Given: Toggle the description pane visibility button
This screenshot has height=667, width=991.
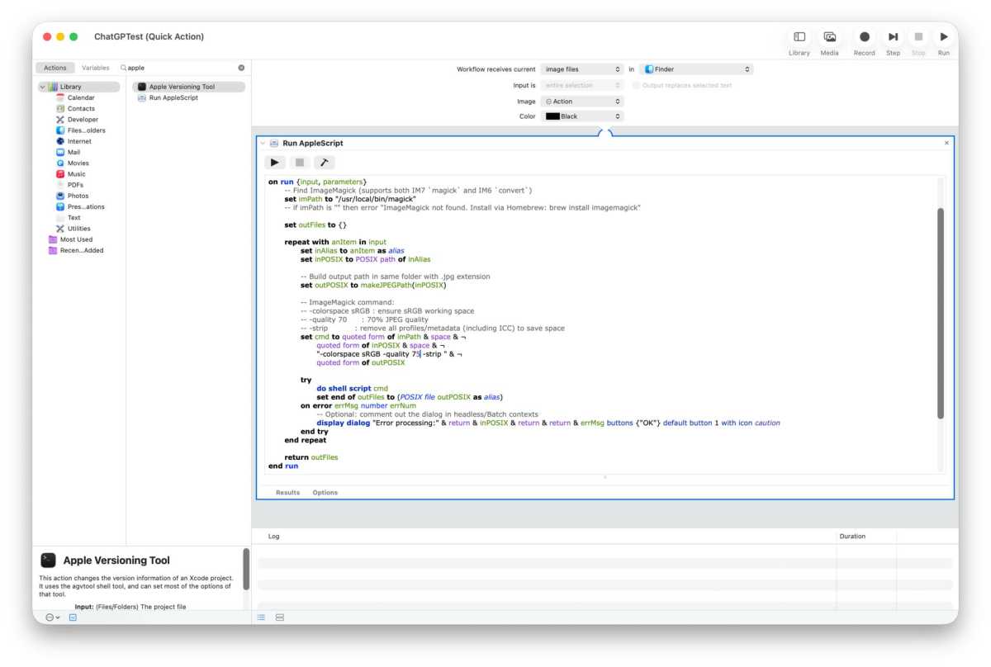Looking at the screenshot, I should point(73,617).
